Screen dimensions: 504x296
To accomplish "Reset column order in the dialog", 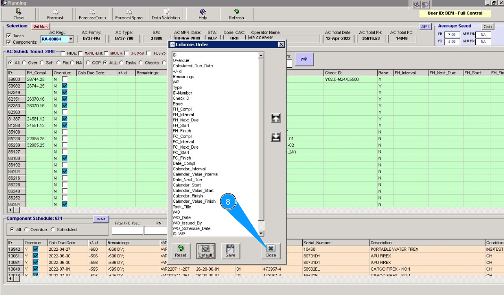I will pos(181,250).
